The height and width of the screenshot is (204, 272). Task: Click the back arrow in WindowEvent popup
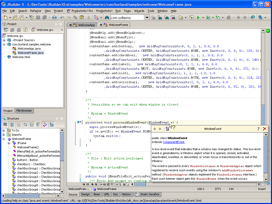155,129
